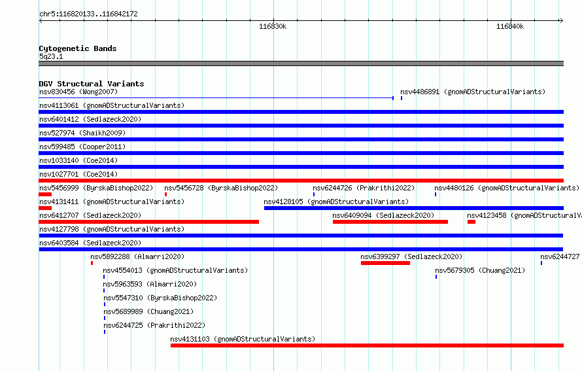This screenshot has height=371, width=582.
Task: Open variant nsv527974 (Shaikh2009)
Action: pyautogui.click(x=82, y=133)
